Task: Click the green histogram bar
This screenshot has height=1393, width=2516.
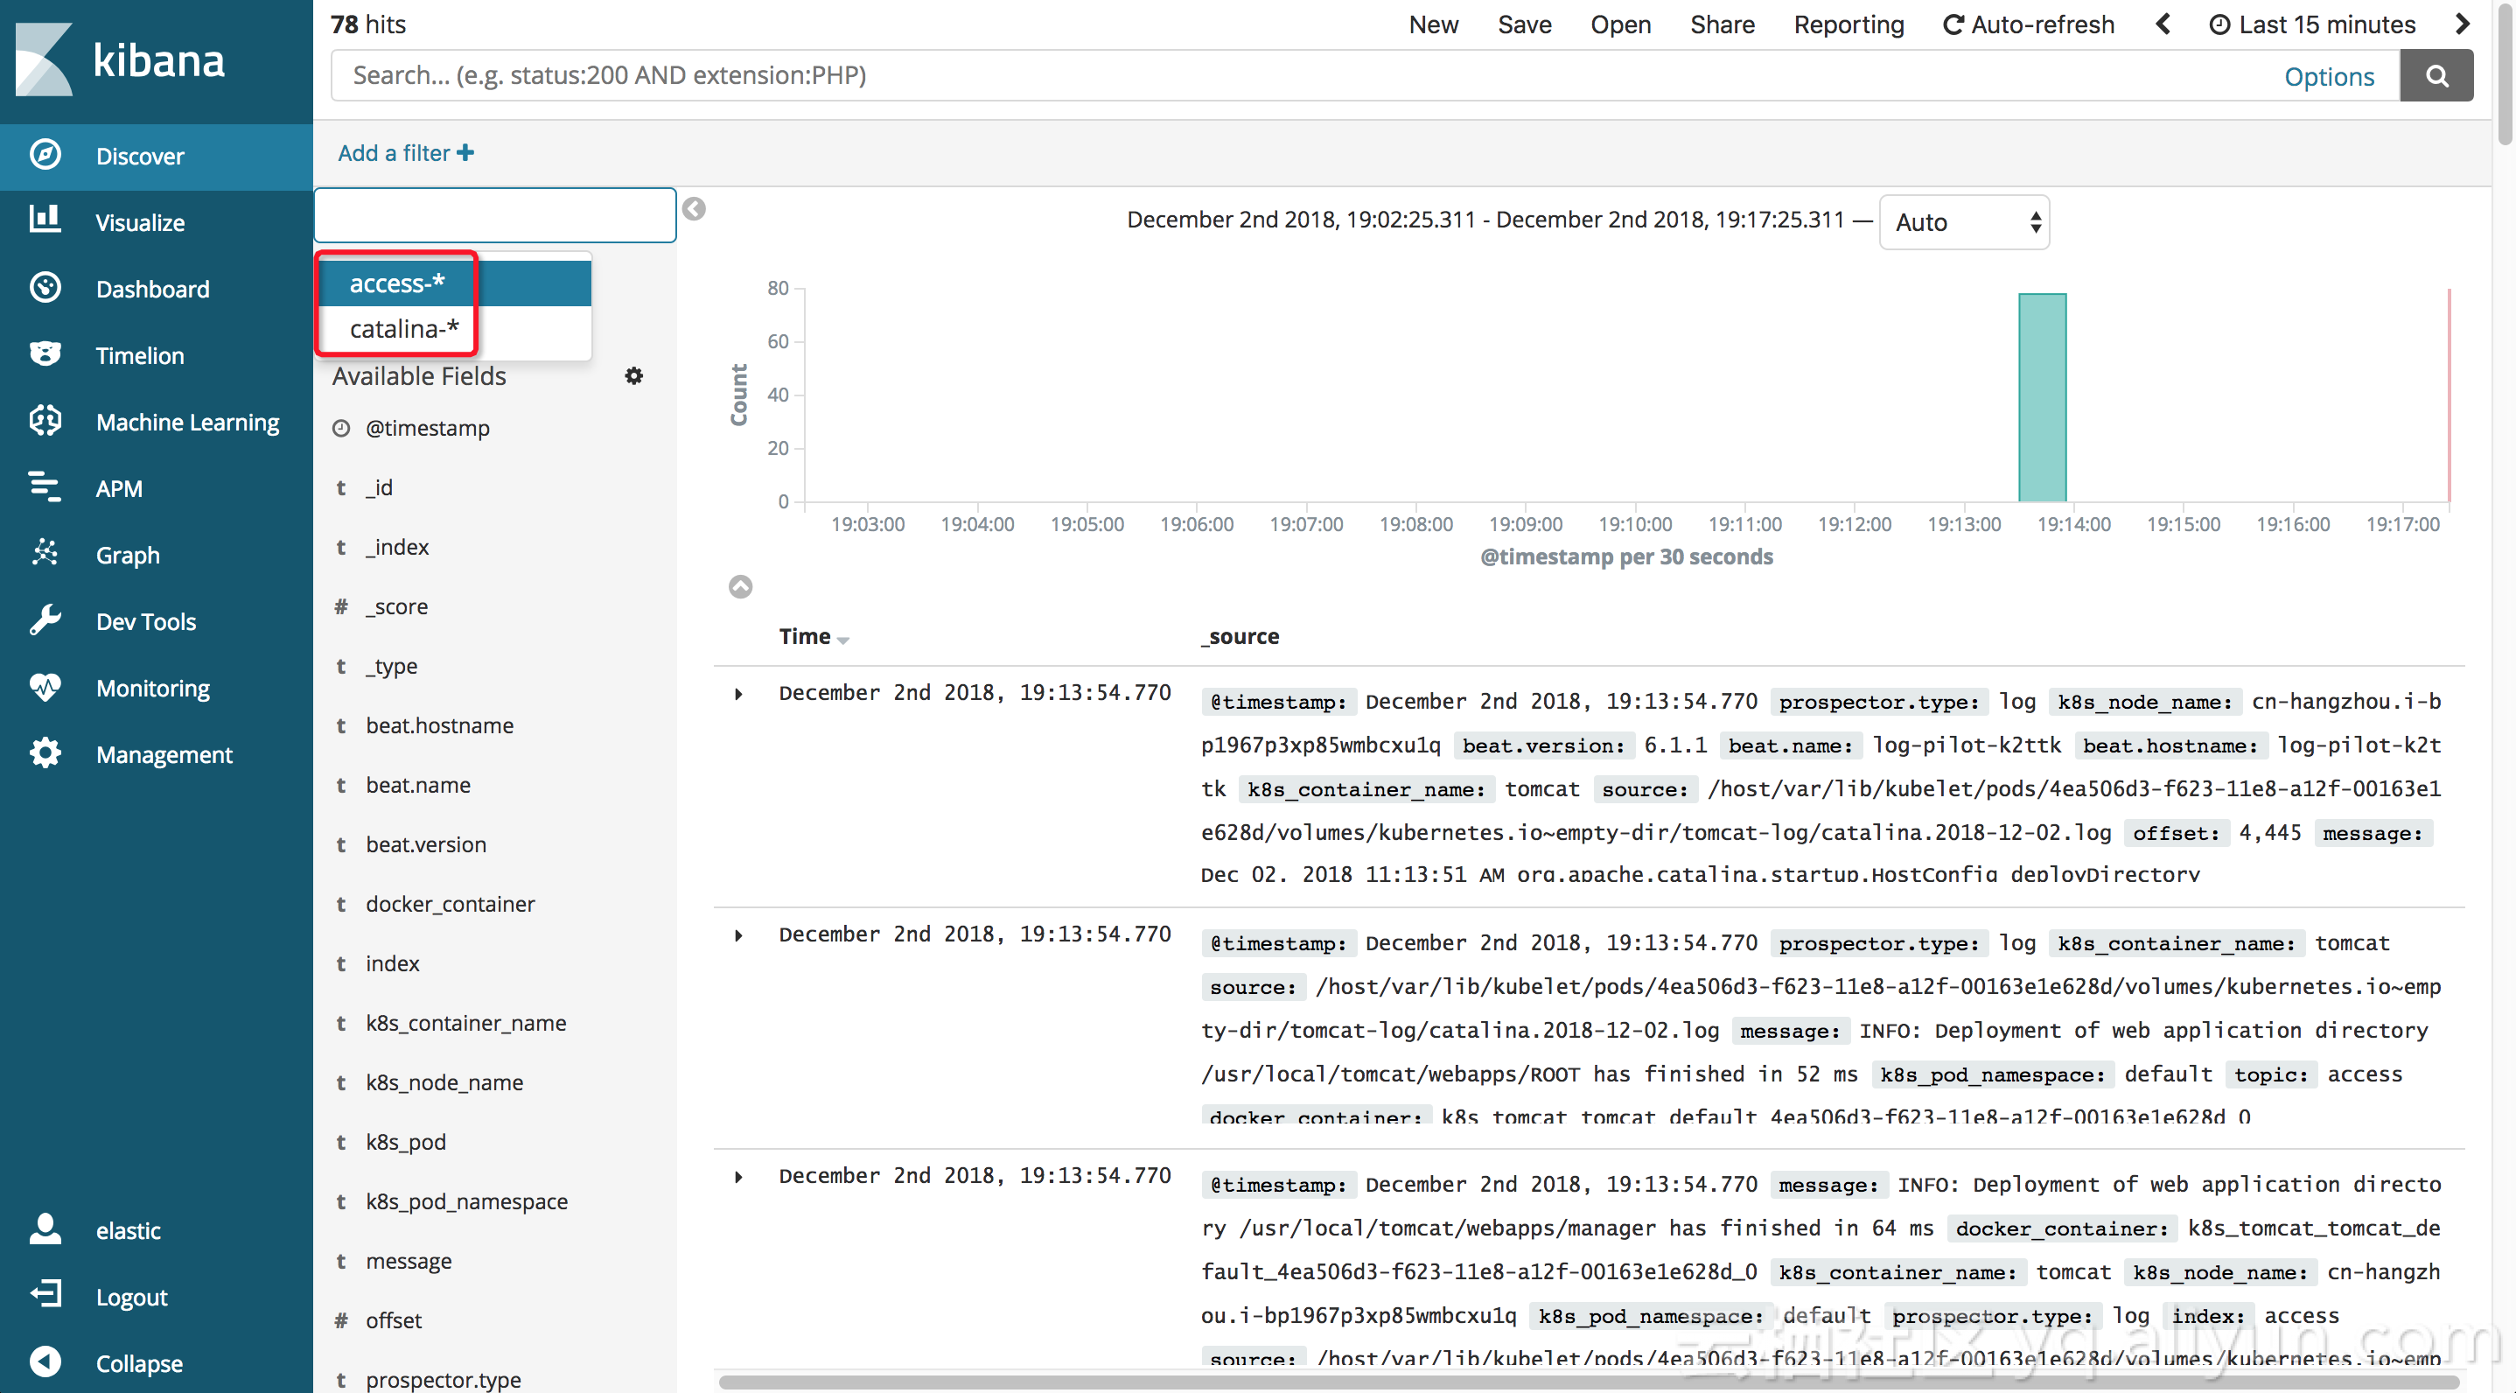Action: 2043,397
